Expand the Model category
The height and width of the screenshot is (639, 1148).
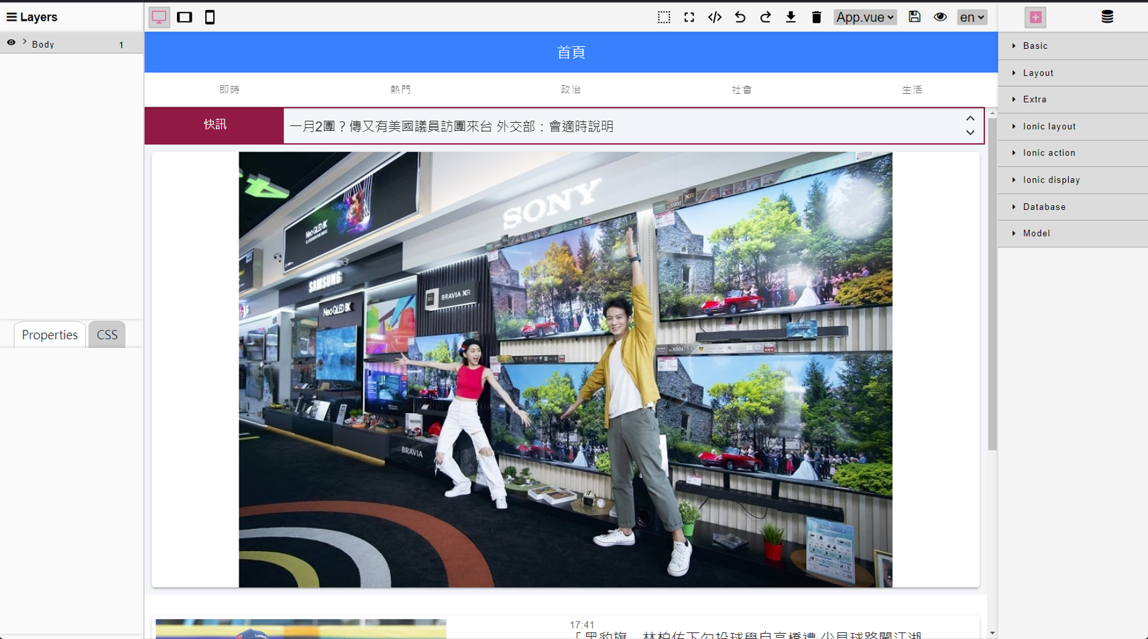[1073, 233]
